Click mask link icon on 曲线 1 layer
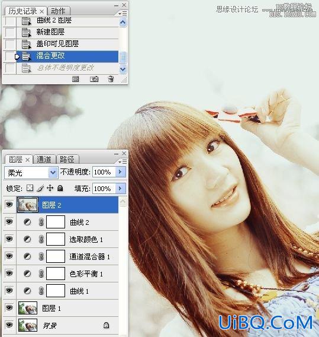The image size is (319, 337). coord(41,291)
